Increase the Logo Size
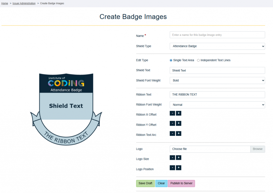The image size is (273, 193). click(x=178, y=157)
